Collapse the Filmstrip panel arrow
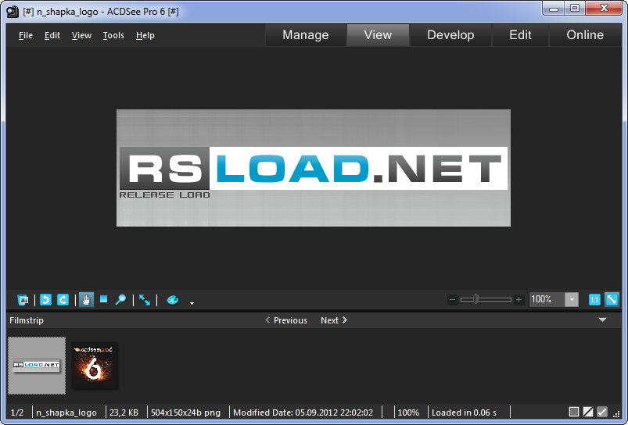The image size is (628, 425). point(602,320)
